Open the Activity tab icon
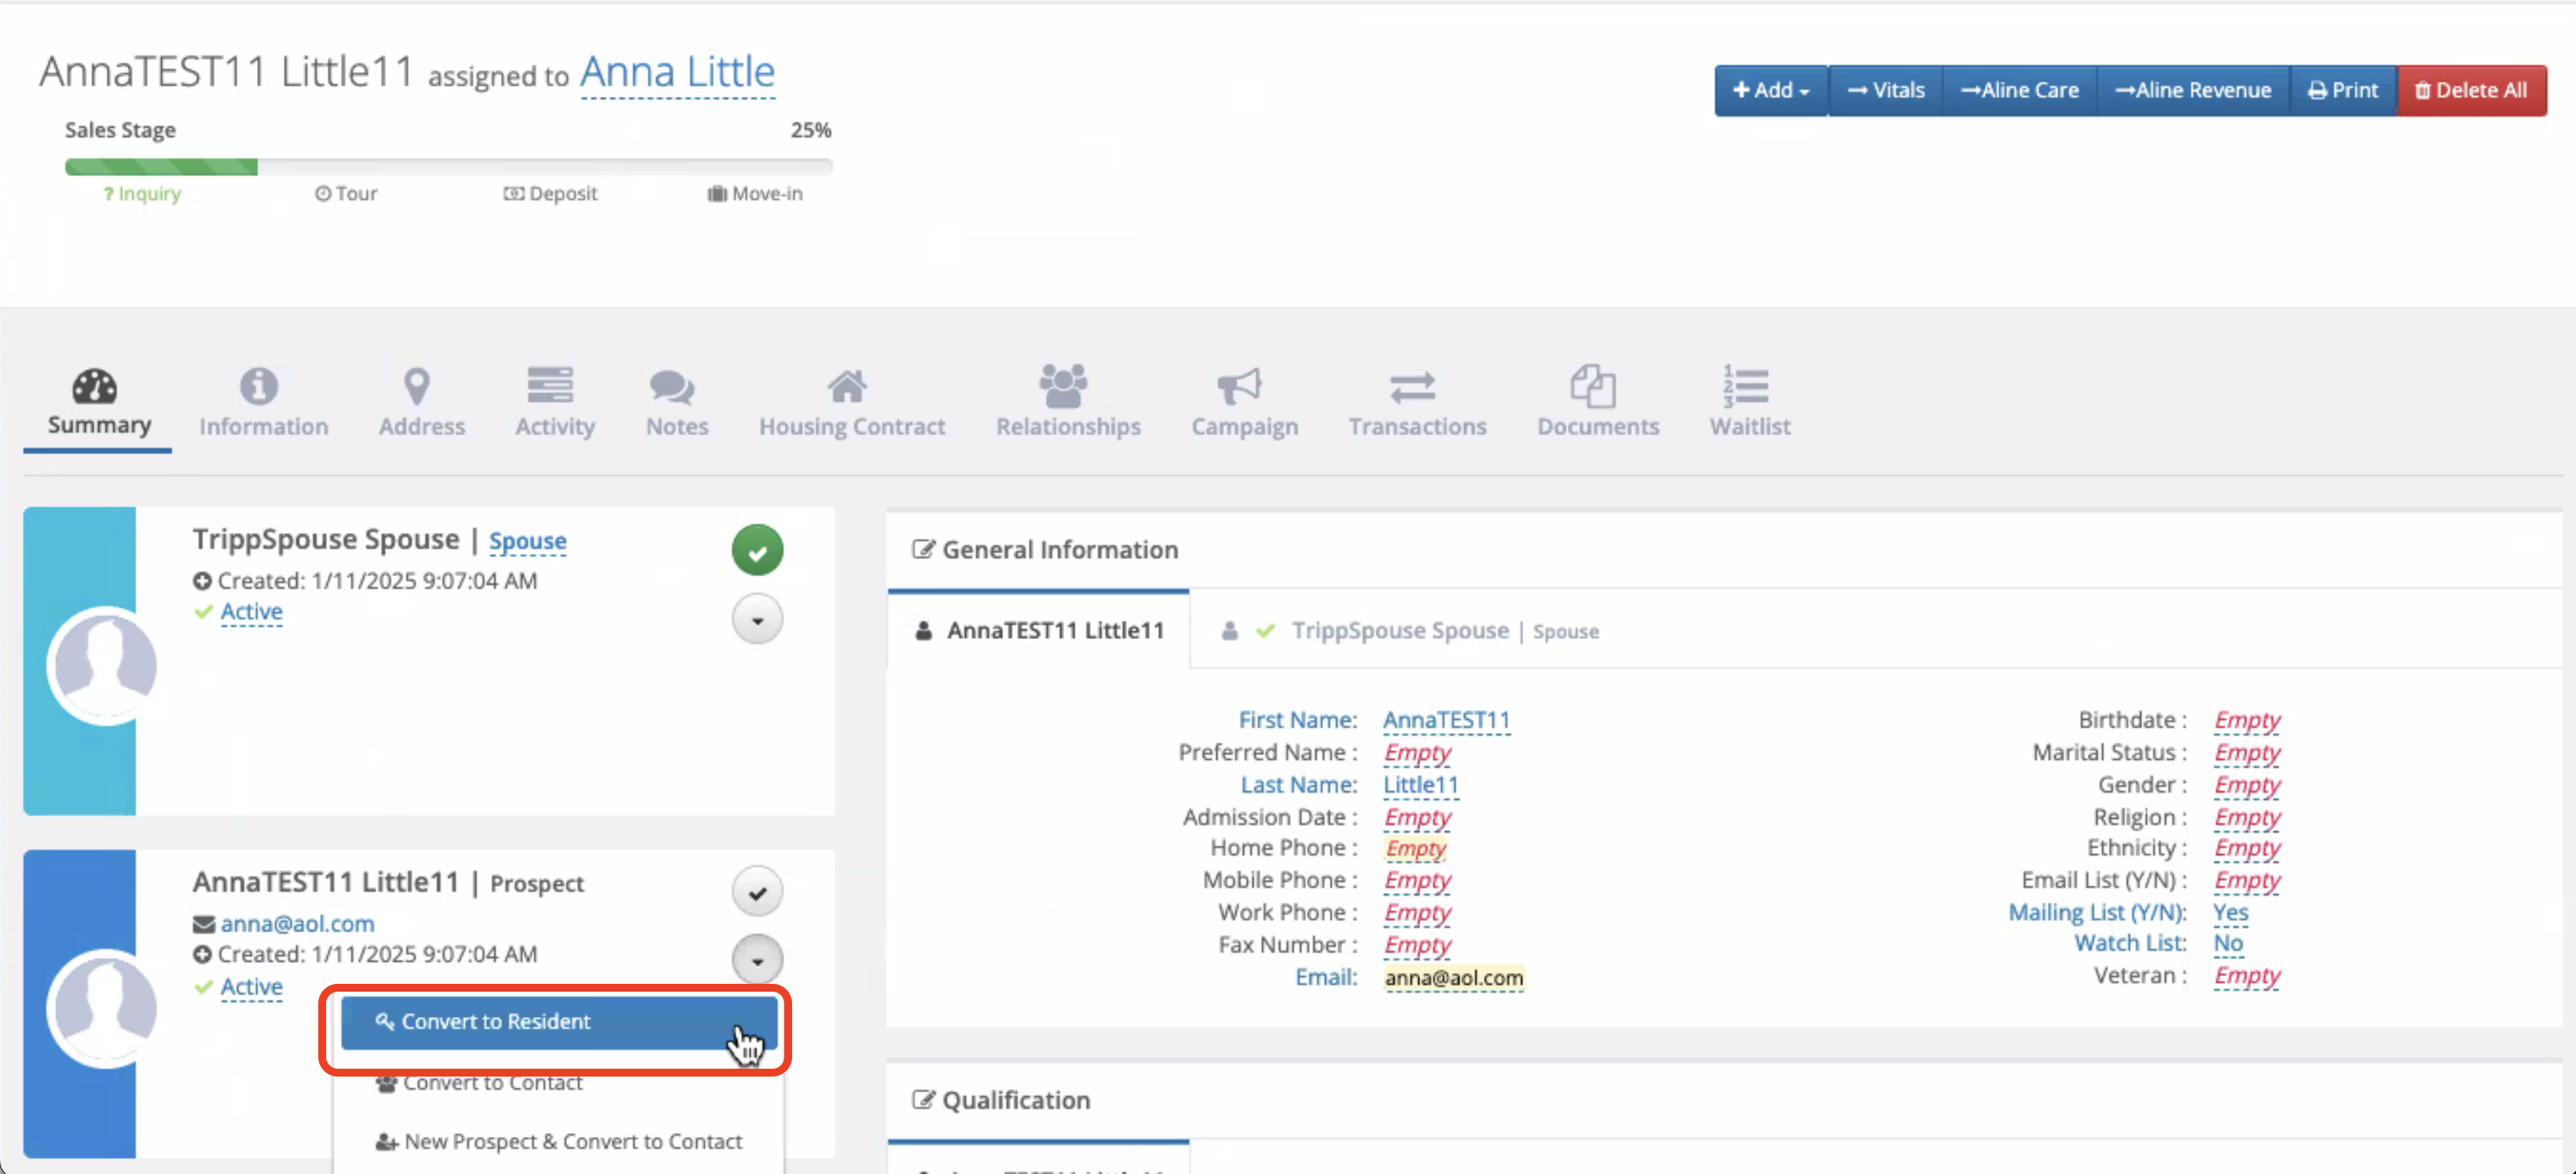The height and width of the screenshot is (1174, 2576). coord(550,386)
